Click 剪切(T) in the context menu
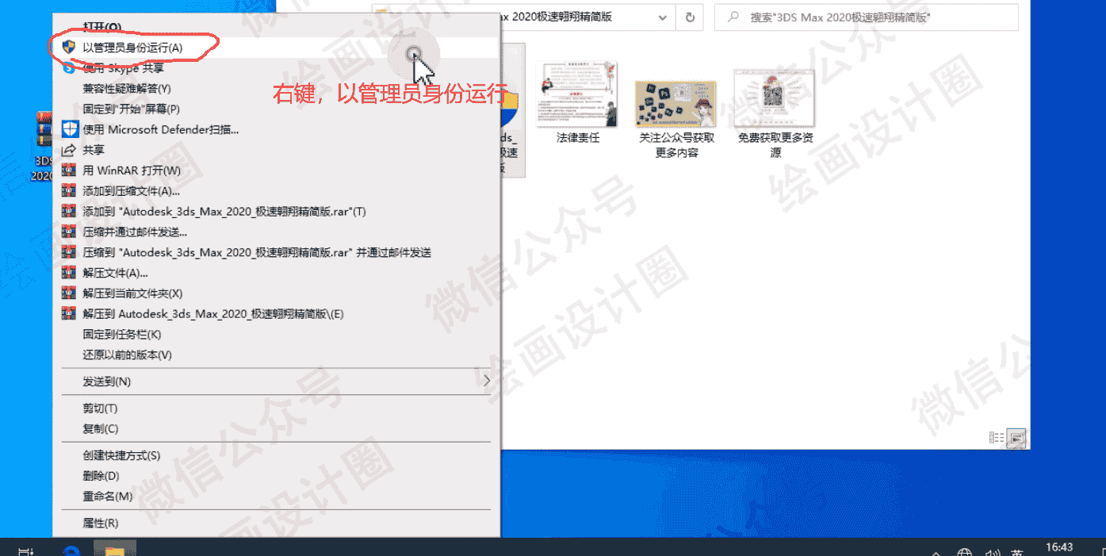The width and height of the screenshot is (1106, 556). [x=276, y=408]
